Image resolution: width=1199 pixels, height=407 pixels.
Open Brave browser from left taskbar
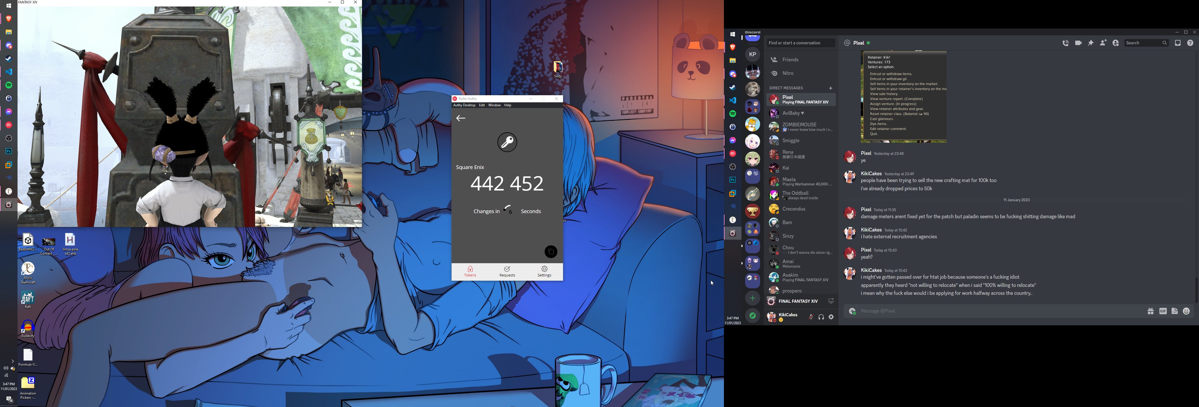coord(8,19)
